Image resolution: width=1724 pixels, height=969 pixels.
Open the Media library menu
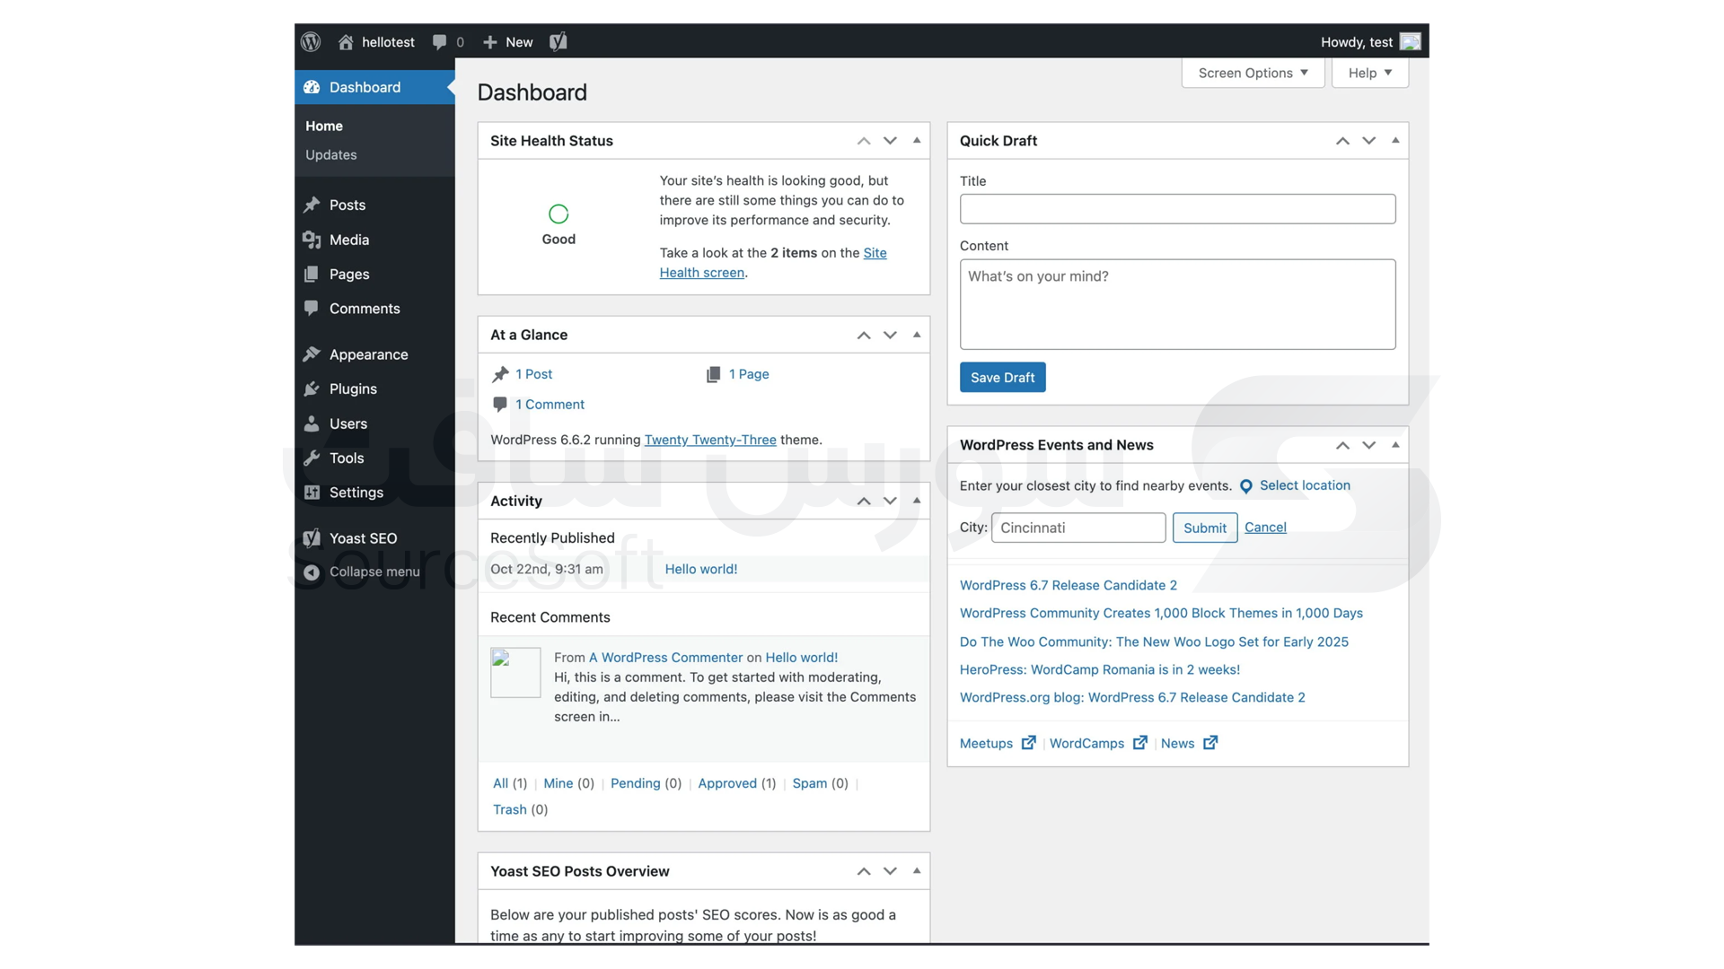348,240
